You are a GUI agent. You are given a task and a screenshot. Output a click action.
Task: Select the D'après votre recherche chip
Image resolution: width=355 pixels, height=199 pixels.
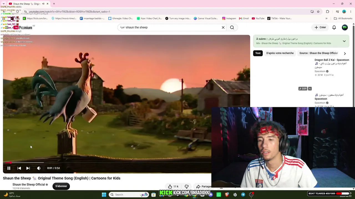[280, 53]
